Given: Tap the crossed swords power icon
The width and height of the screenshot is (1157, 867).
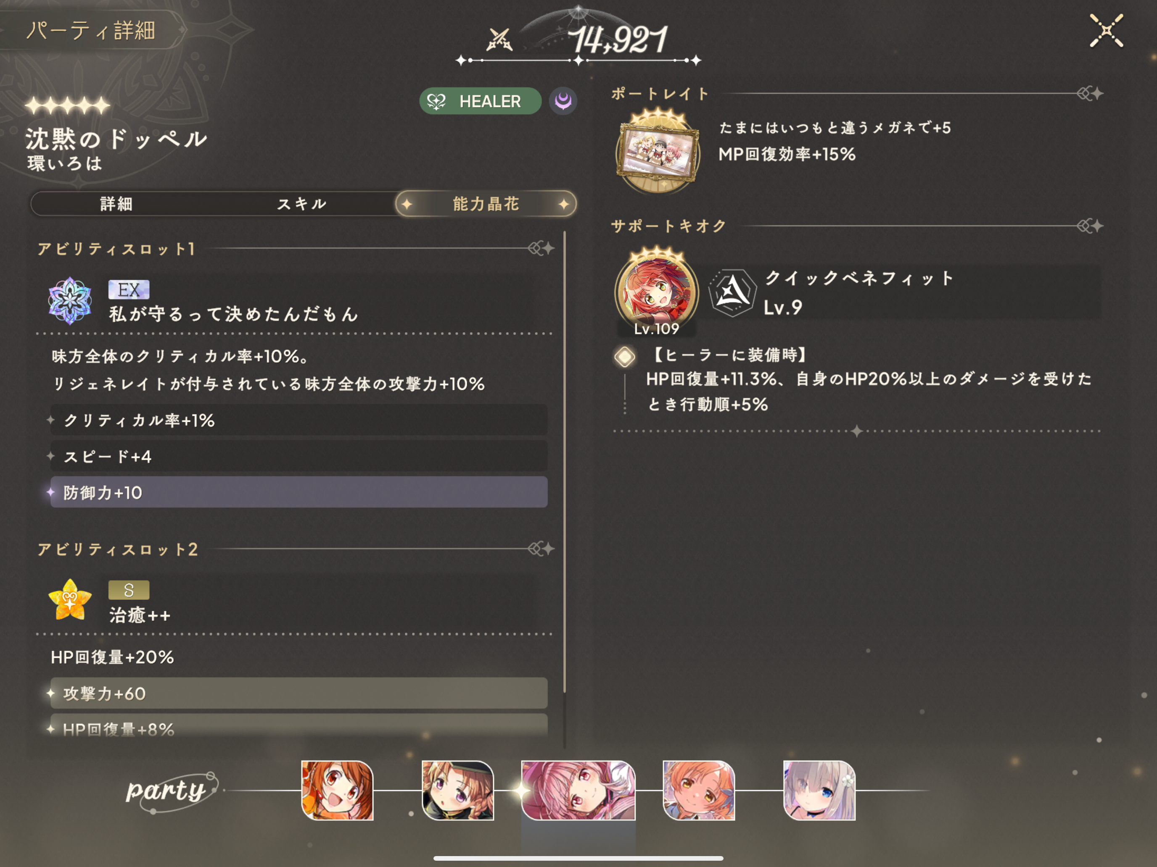Looking at the screenshot, I should (499, 40).
